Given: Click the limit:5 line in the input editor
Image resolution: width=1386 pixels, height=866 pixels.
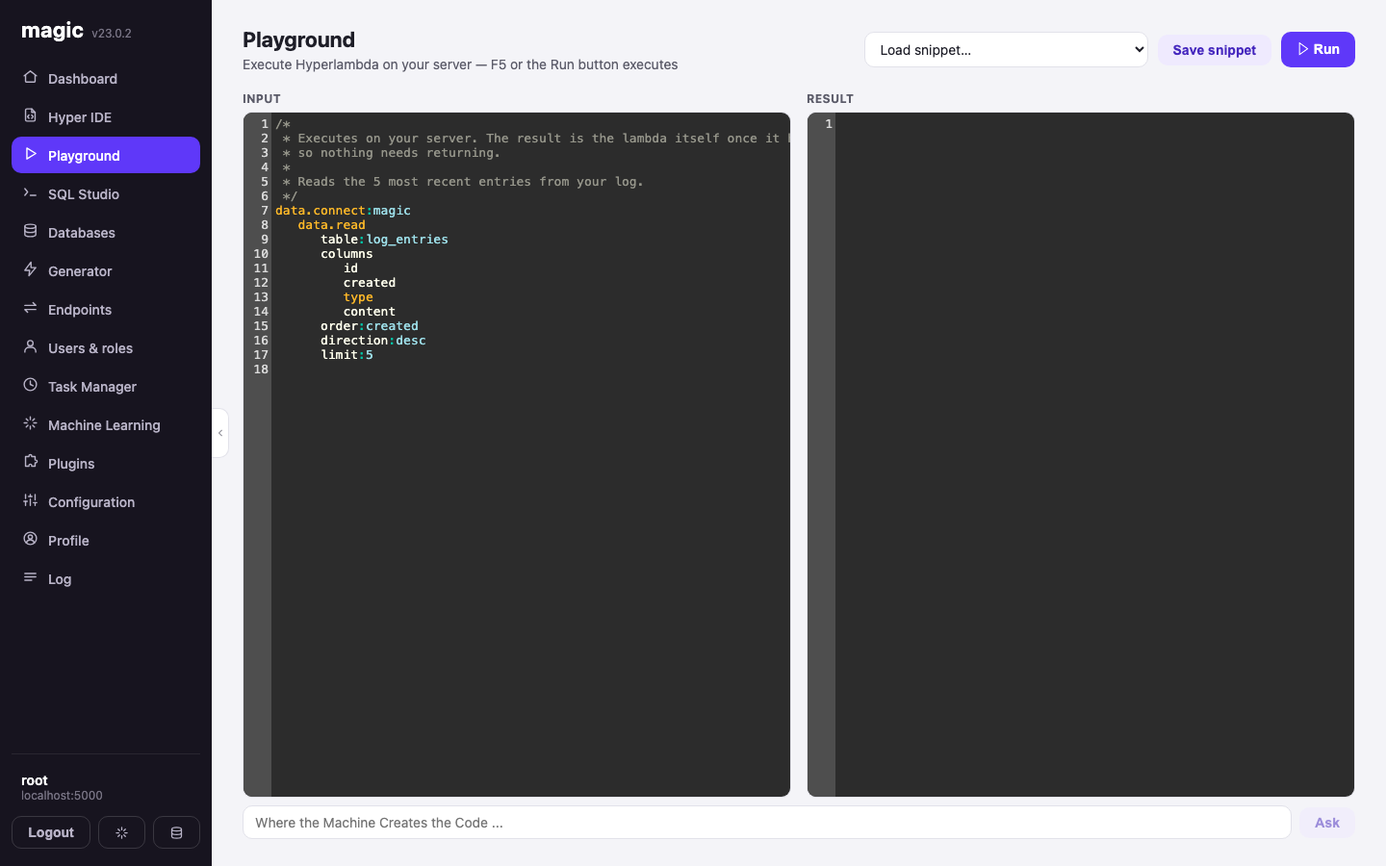Looking at the screenshot, I should coord(346,355).
